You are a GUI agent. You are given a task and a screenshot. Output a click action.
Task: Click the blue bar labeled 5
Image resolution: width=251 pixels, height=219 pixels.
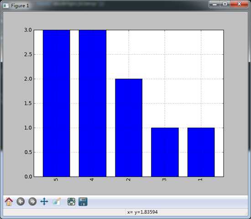(56, 103)
